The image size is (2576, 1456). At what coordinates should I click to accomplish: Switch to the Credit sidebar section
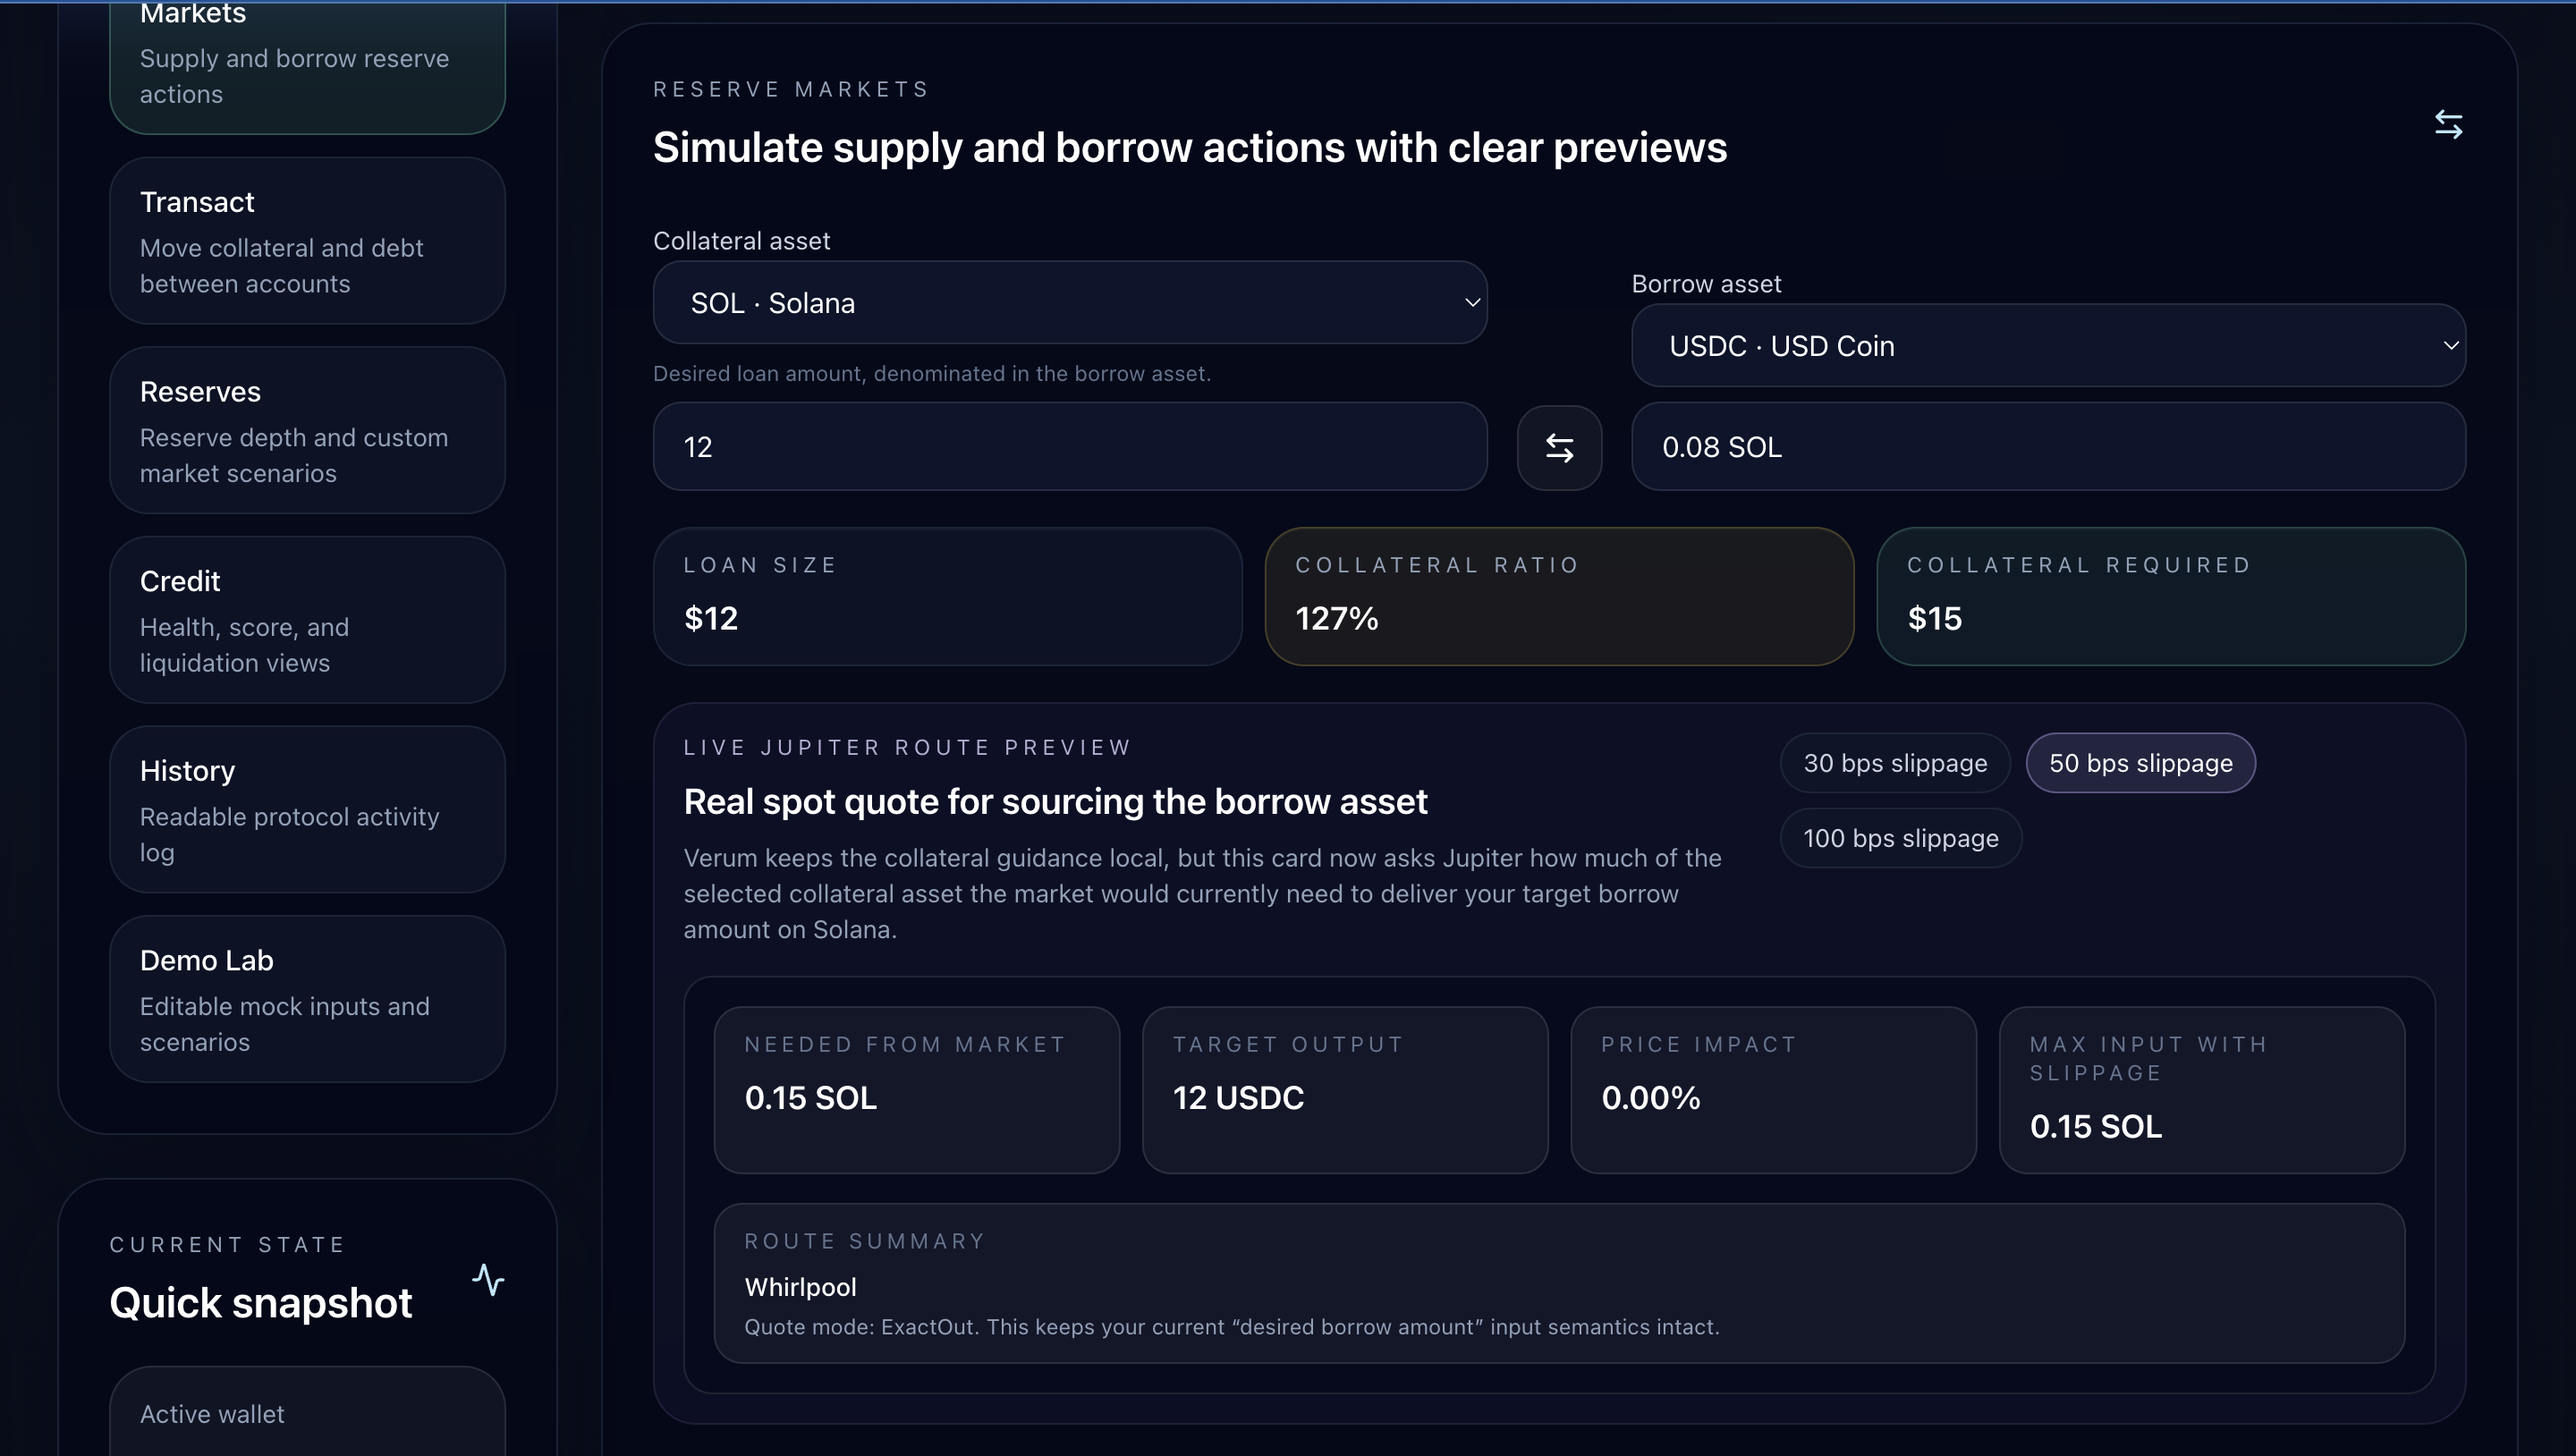click(x=307, y=620)
